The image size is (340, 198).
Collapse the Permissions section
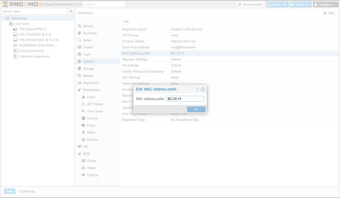(115, 90)
